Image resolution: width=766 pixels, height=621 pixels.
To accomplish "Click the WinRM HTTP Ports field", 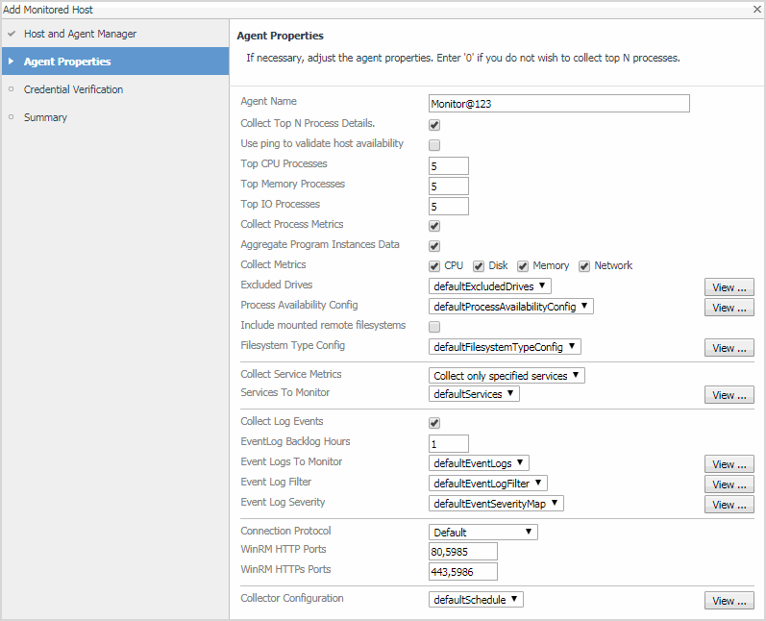I will pyautogui.click(x=462, y=552).
